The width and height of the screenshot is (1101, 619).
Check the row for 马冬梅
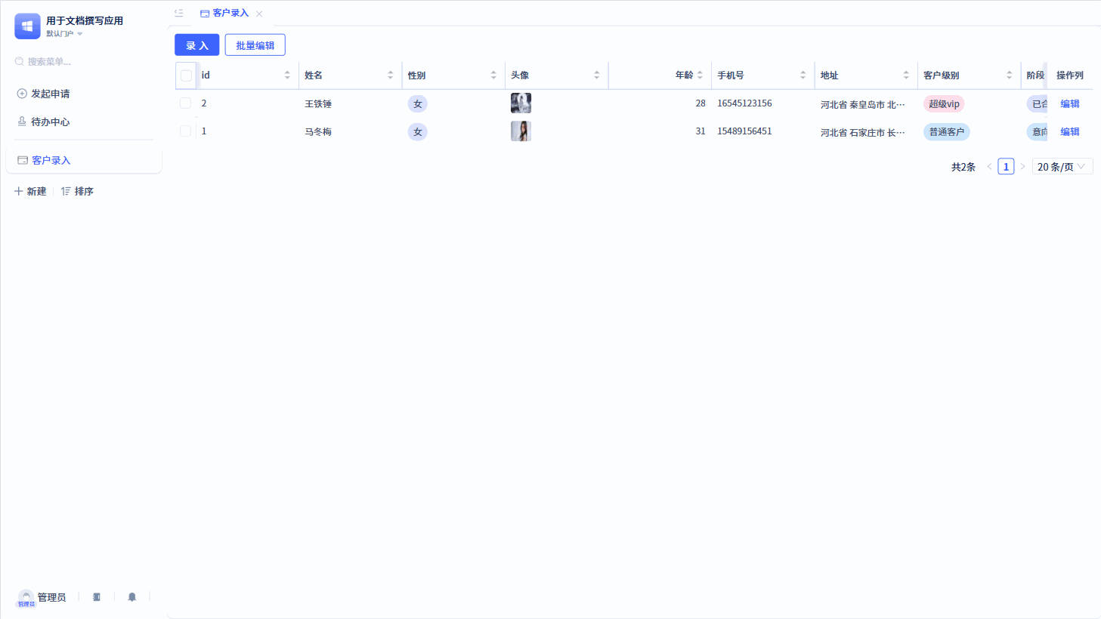(185, 131)
